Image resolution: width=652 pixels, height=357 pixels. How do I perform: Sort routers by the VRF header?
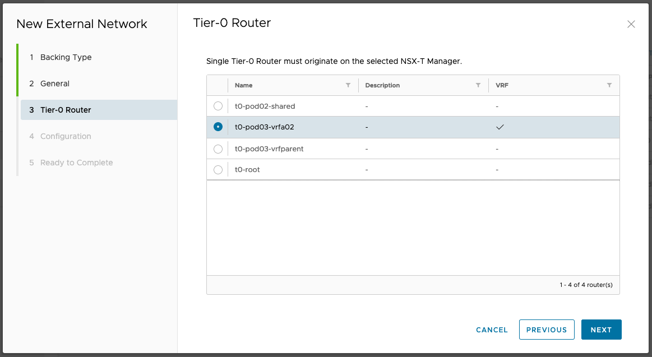coord(502,85)
